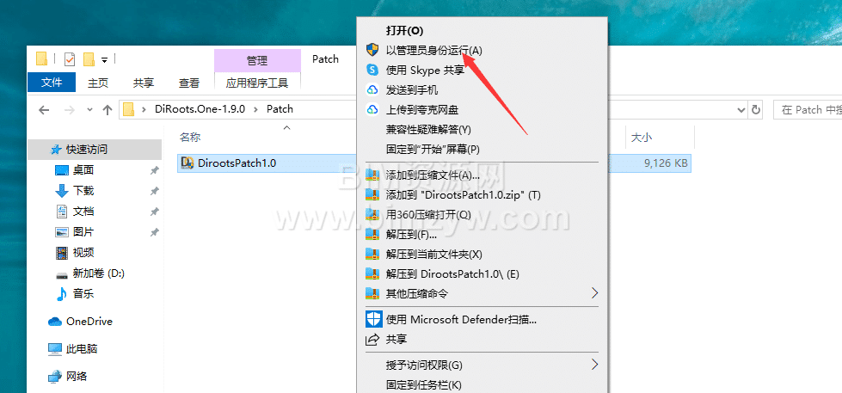
Task: Click the 视频 videos film icon
Action: tap(62, 252)
